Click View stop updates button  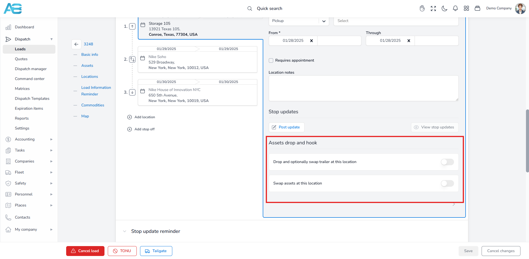(x=435, y=127)
